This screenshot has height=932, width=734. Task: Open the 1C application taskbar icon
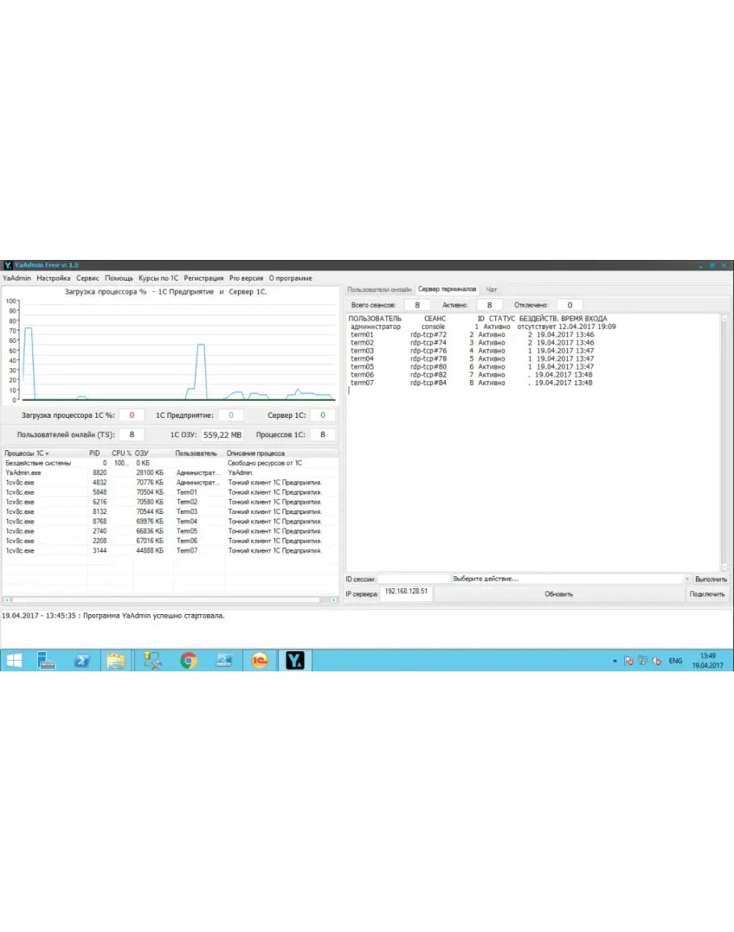[x=259, y=661]
